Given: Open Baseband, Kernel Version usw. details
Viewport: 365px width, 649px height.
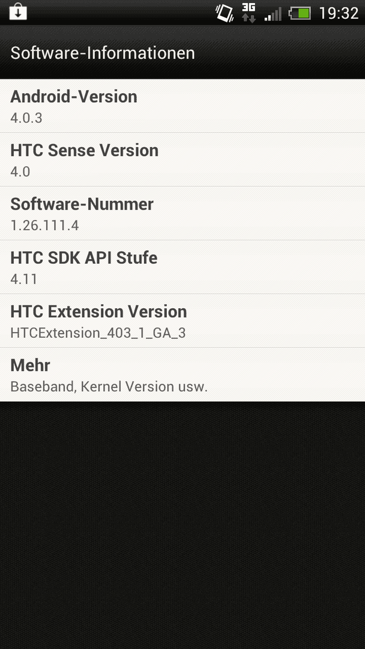Looking at the screenshot, I should (109, 386).
